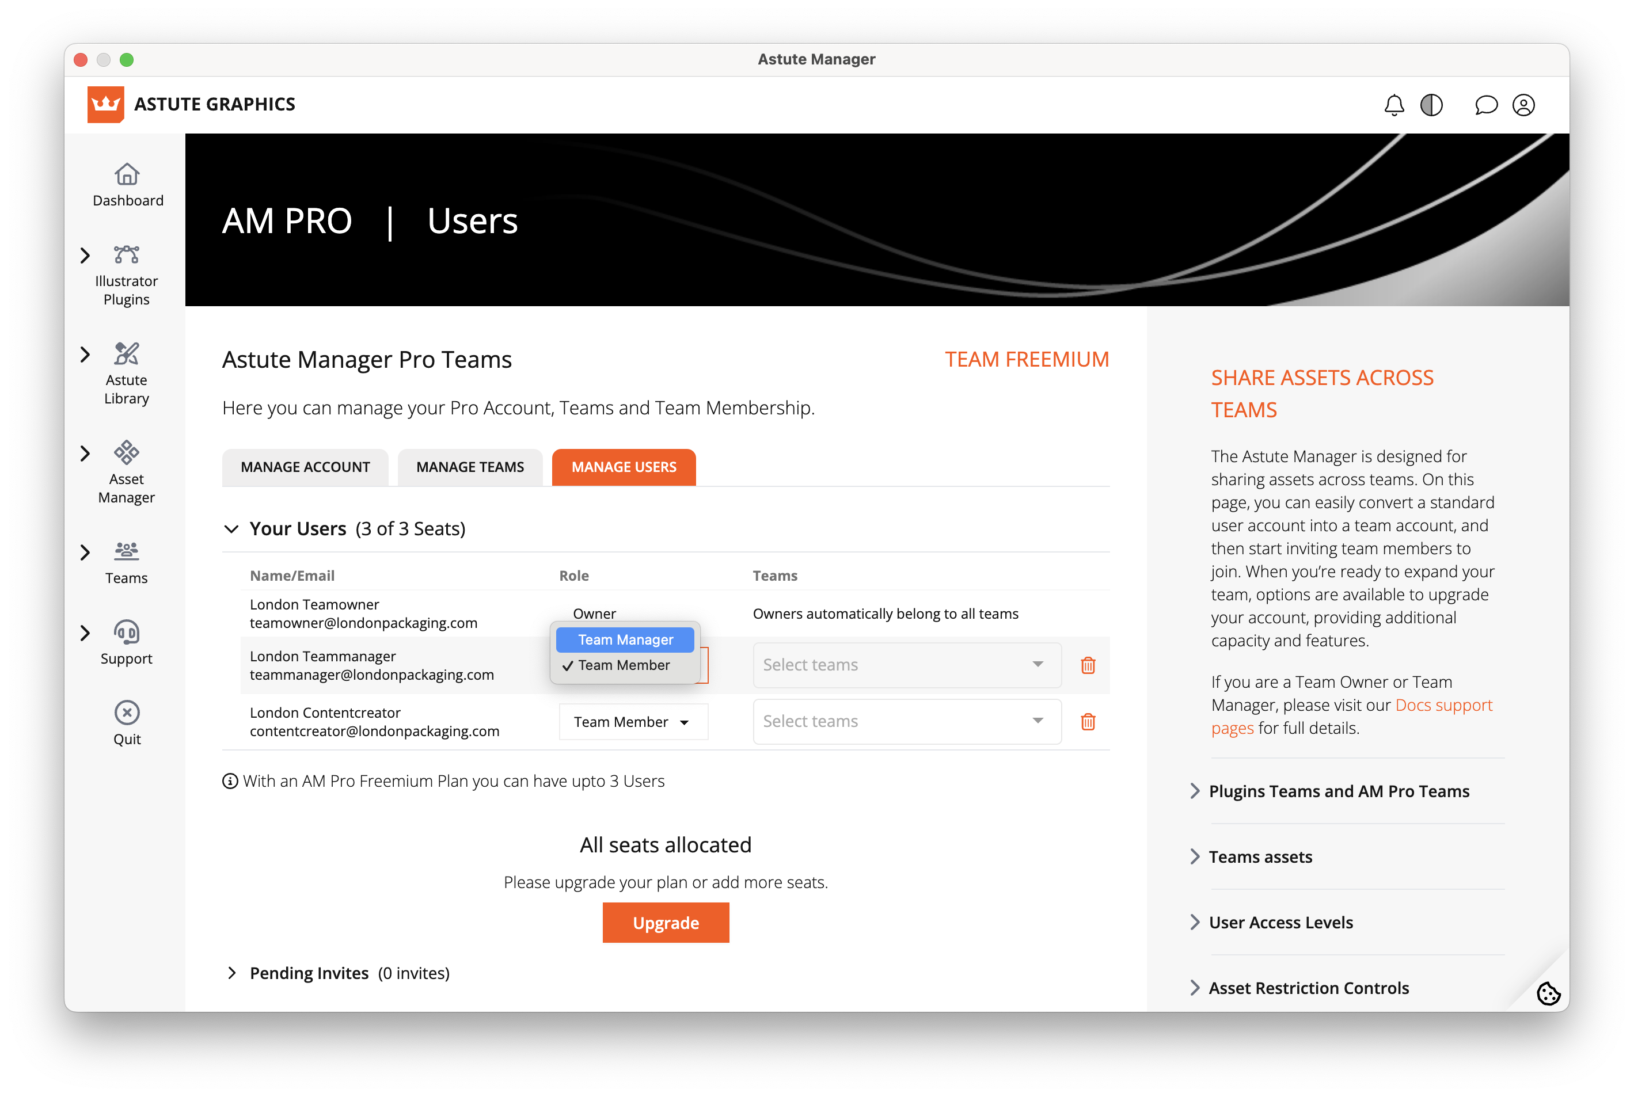Image resolution: width=1634 pixels, height=1097 pixels.
Task: Delete London Contentcreator with trash icon
Action: [1088, 721]
